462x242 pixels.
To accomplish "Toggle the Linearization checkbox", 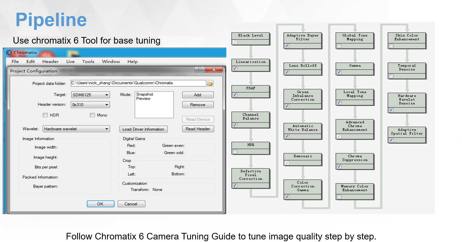I will point(235,68).
